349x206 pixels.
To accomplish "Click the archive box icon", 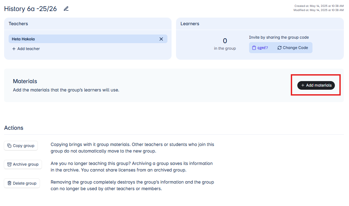I will click(9, 164).
